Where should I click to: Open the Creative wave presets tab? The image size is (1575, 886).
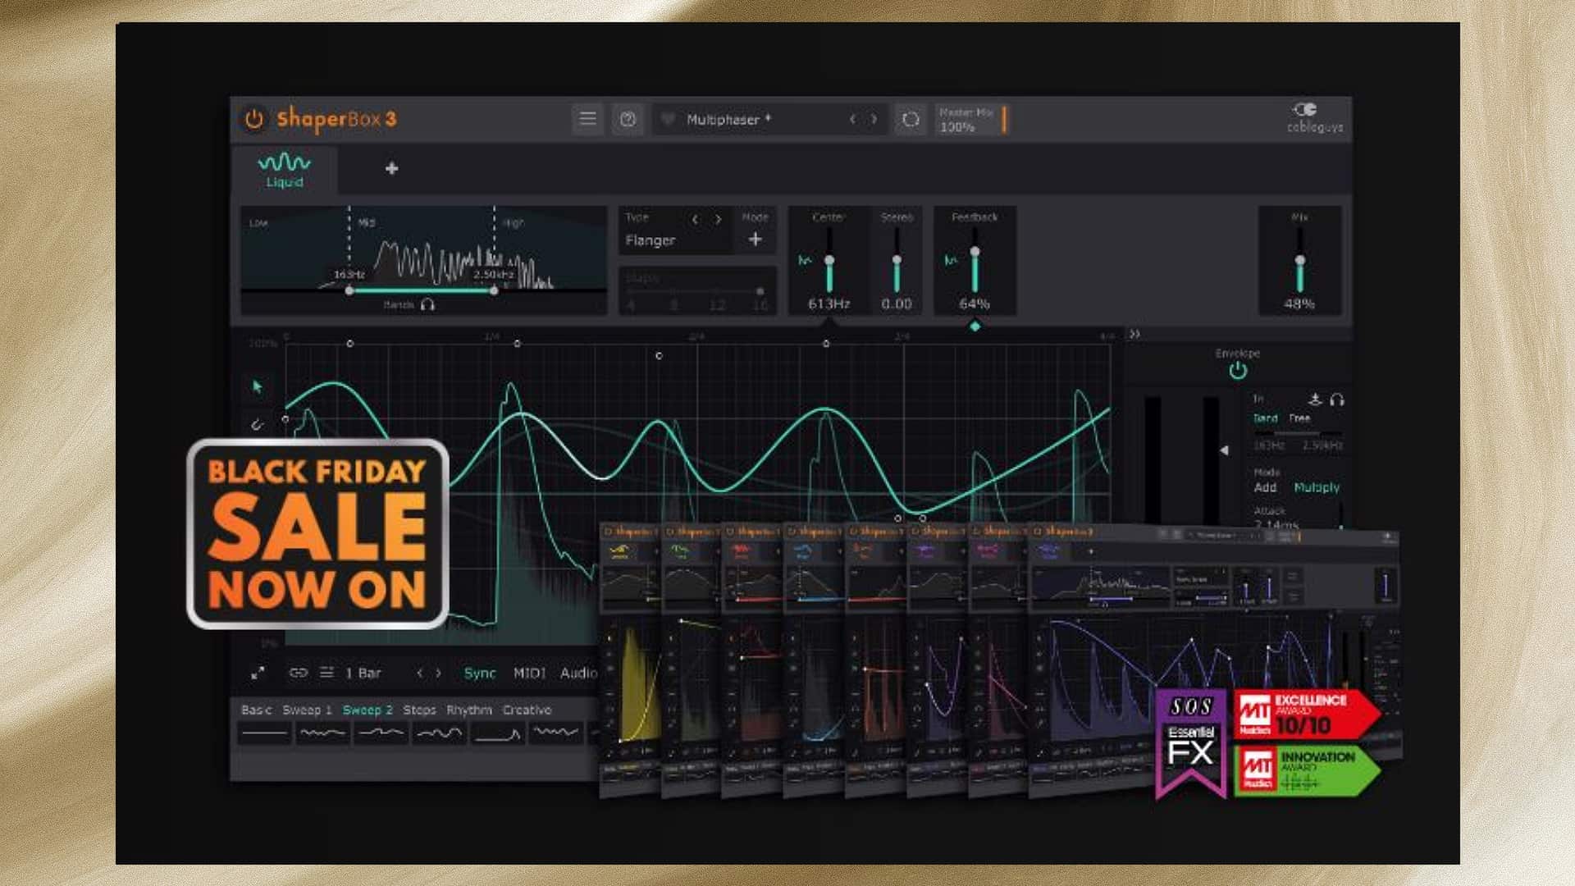pos(527,710)
